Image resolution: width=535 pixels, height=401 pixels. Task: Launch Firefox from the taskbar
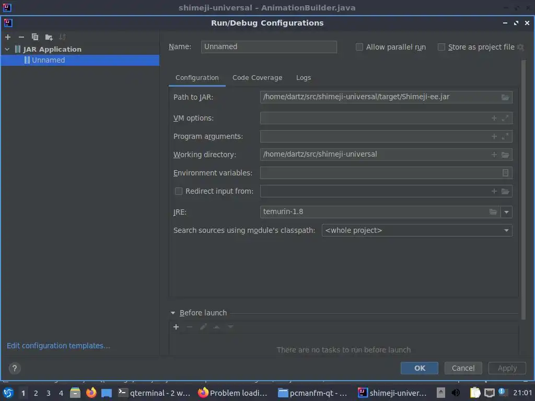click(x=91, y=393)
